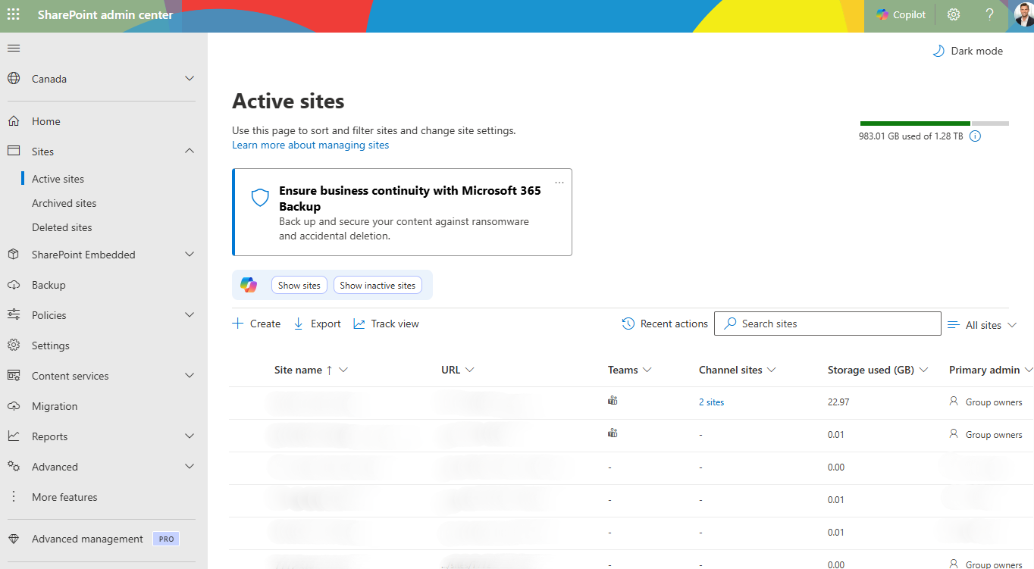The height and width of the screenshot is (569, 1034).
Task: Click the Advanced gears icon
Action: (x=14, y=467)
